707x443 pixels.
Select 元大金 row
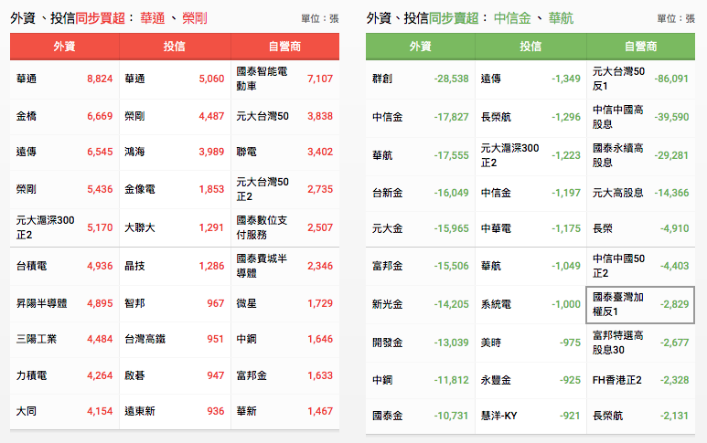[x=420, y=228]
